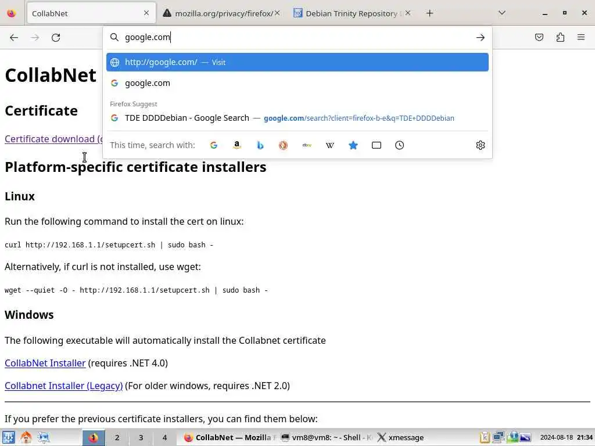Close the CollabNet tab
This screenshot has width=595, height=446.
(146, 13)
